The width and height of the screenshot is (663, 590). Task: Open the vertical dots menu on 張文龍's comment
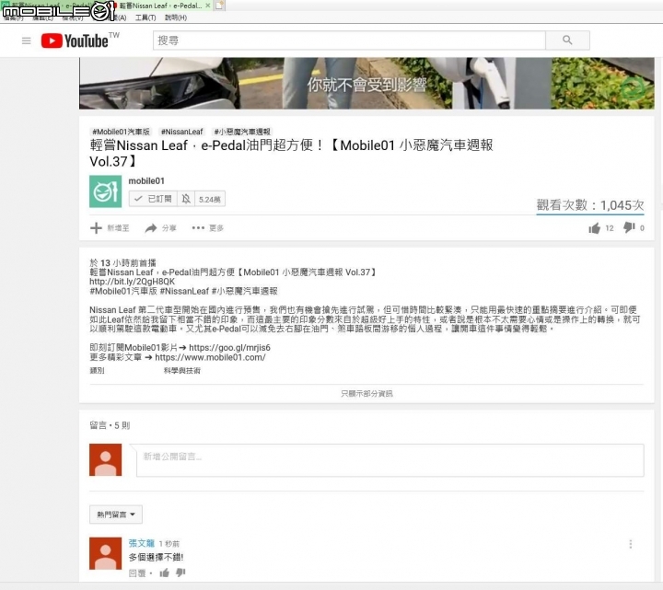point(631,544)
